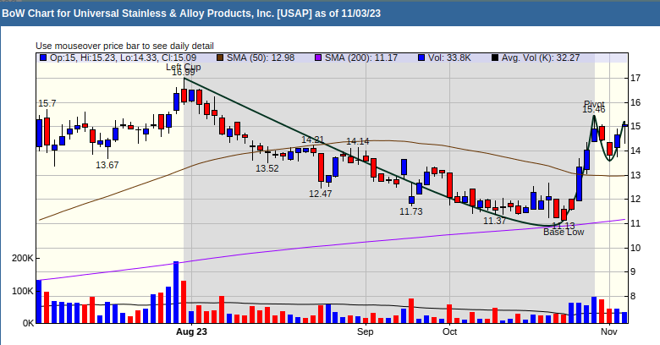This screenshot has width=660, height=345.
Task: Click the 'Aug 23' date axis label
Action: tap(191, 331)
